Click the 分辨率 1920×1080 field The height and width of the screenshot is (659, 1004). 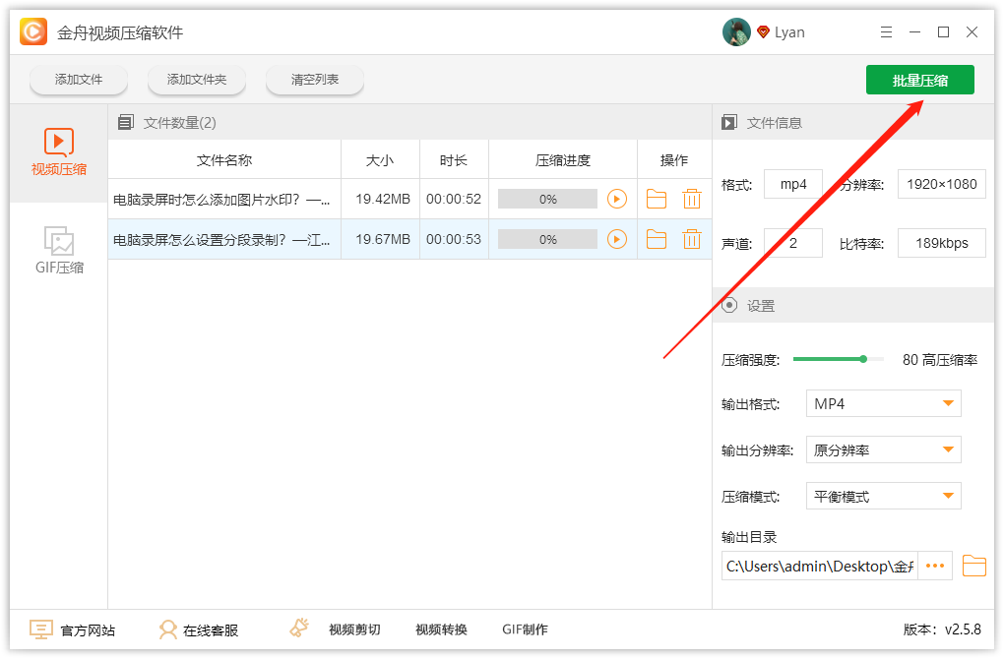[x=942, y=184]
